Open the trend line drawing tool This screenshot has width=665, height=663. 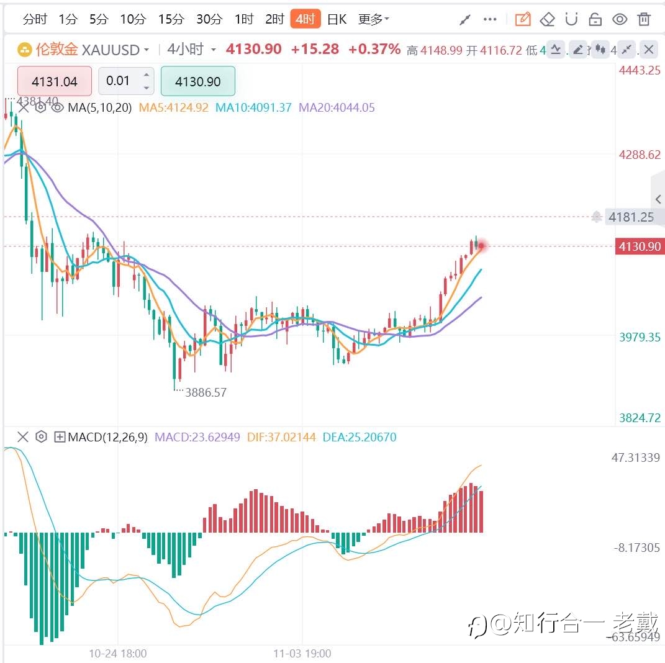pyautogui.click(x=464, y=19)
